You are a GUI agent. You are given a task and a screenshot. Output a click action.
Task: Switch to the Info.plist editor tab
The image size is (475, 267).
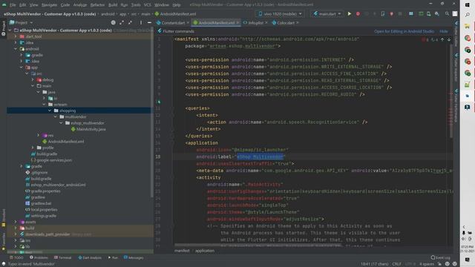255,23
